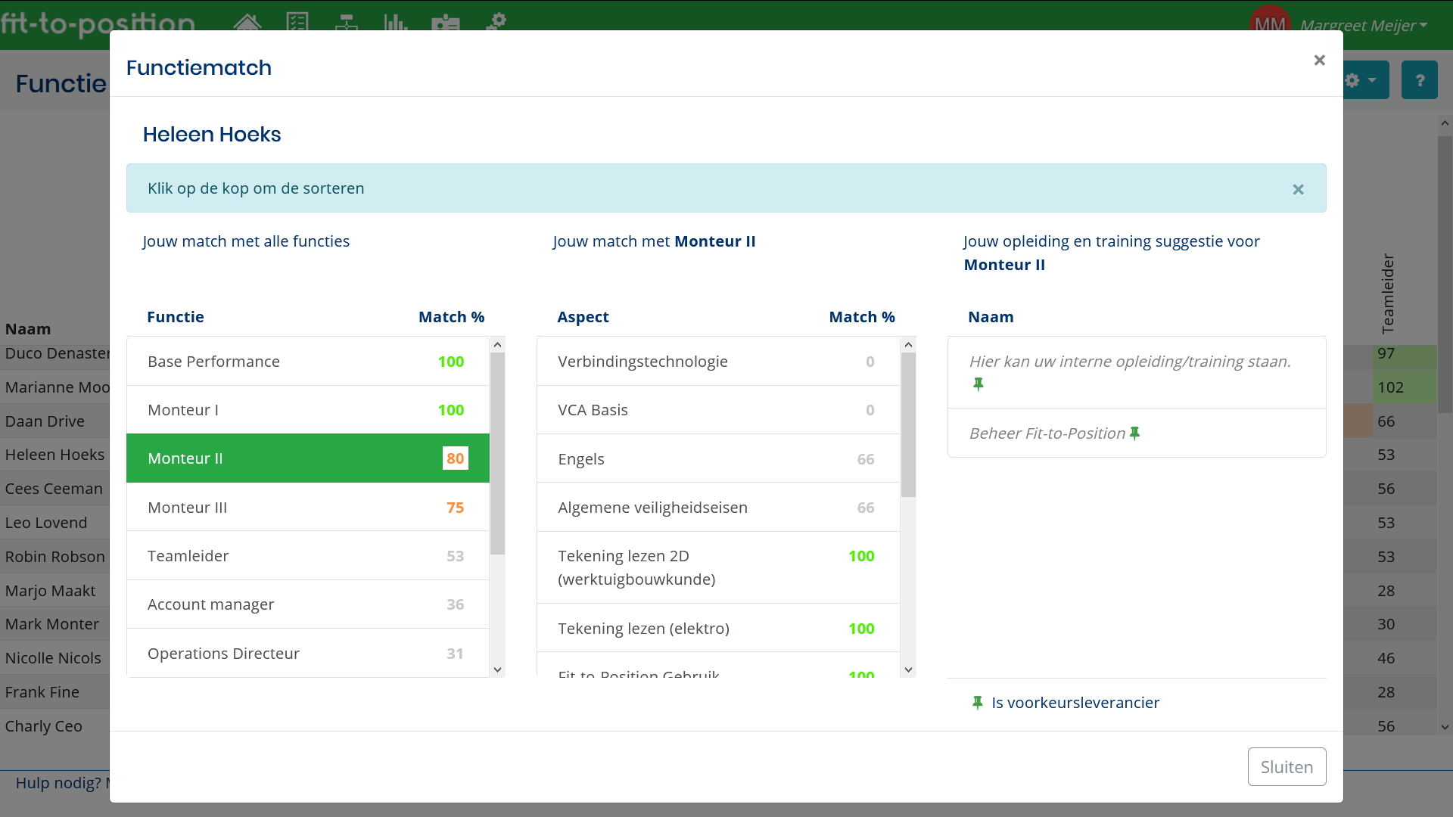Click the organization chart icon in navigation
This screenshot has height=817, width=1453.
click(346, 23)
